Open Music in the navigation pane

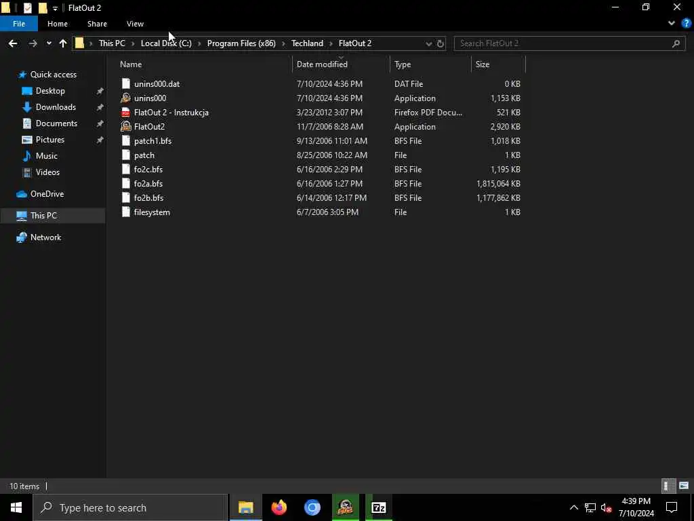[x=46, y=156]
